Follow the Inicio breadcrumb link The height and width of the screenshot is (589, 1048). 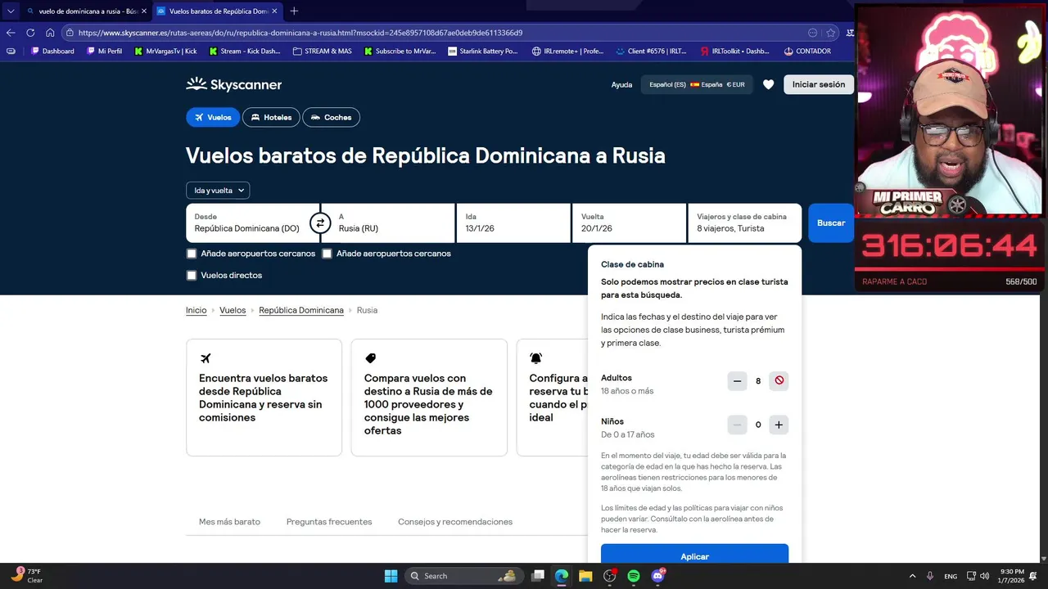coord(196,310)
